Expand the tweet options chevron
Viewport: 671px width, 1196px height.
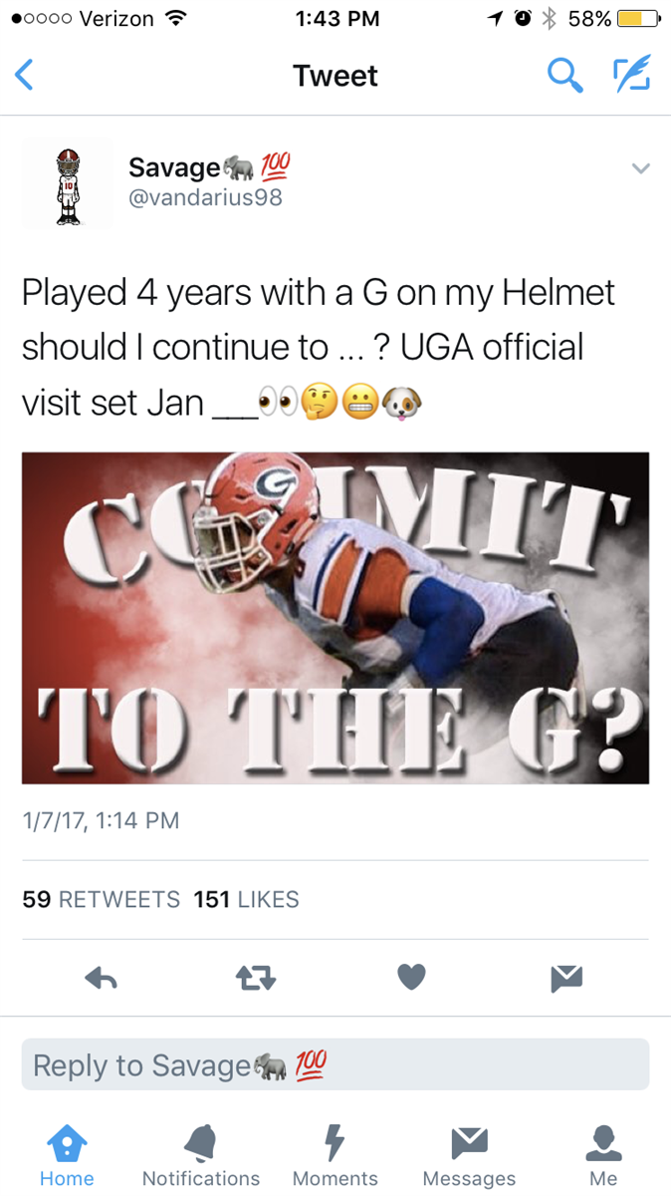641,168
